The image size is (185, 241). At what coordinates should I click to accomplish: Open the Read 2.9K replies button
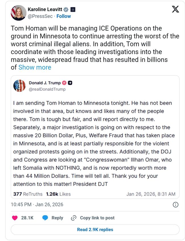[x=95, y=229]
